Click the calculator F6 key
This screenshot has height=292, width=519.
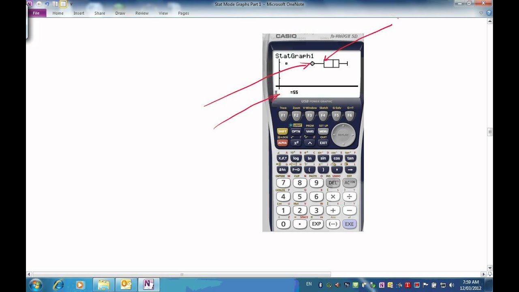click(350, 116)
